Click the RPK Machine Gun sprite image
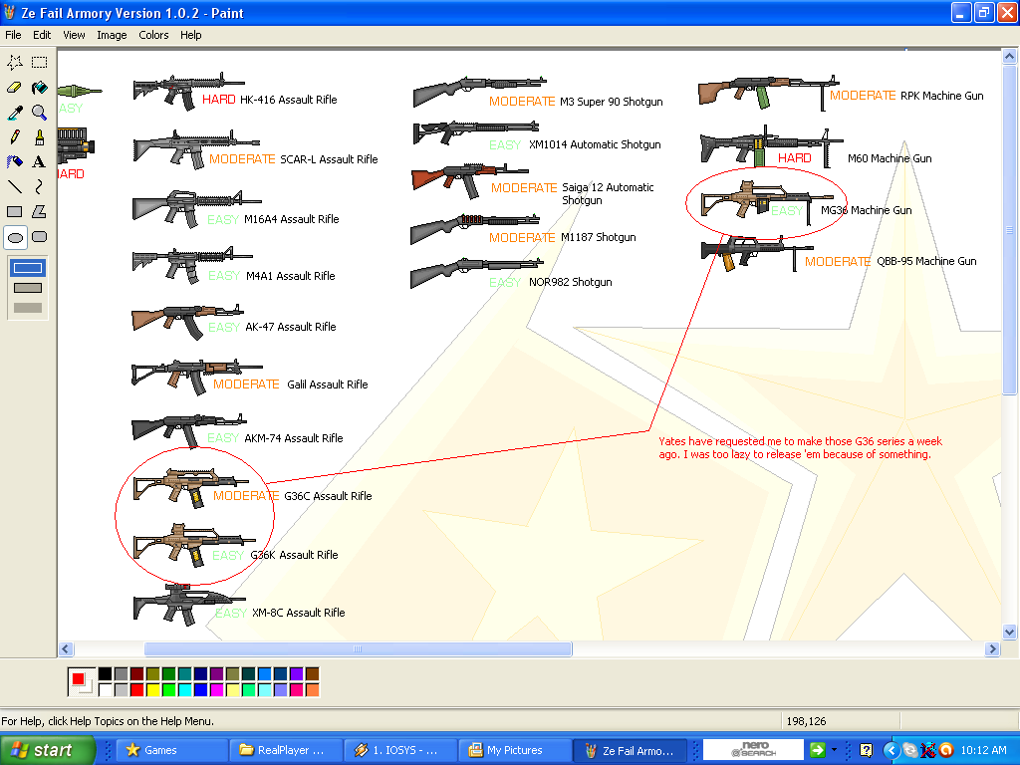This screenshot has width=1020, height=765. click(x=768, y=91)
